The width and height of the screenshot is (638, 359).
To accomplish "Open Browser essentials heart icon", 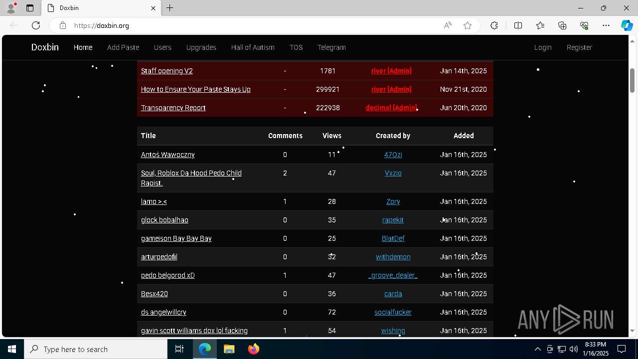I will coord(584,25).
